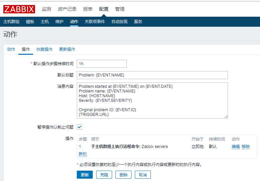Click the 消息内容 label
The height and width of the screenshot is (181, 260).
(x=65, y=86)
